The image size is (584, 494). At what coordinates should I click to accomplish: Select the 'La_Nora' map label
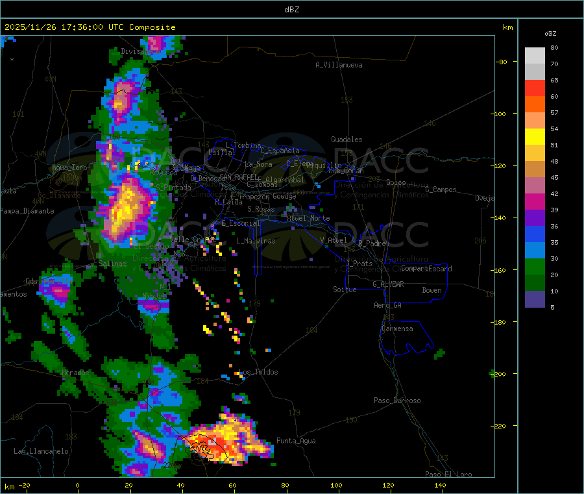coord(258,164)
